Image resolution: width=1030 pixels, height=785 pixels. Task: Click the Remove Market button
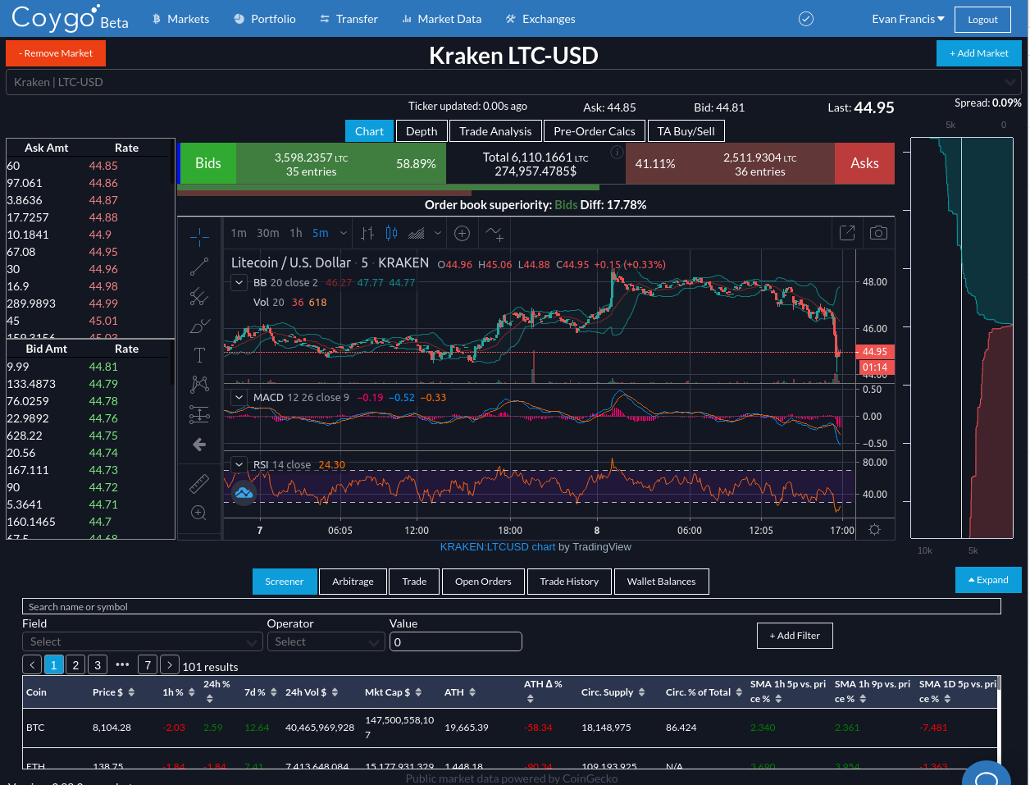pyautogui.click(x=56, y=53)
